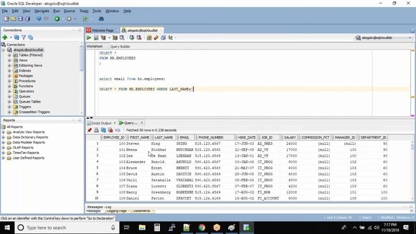Open File Explorer from the taskbar
This screenshot has width=416, height=234.
click(x=142, y=227)
